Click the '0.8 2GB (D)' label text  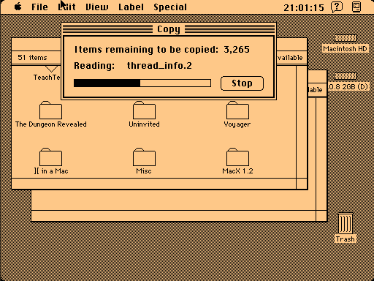point(348,87)
